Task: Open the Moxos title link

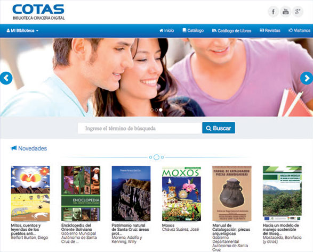Action: pos(168,225)
